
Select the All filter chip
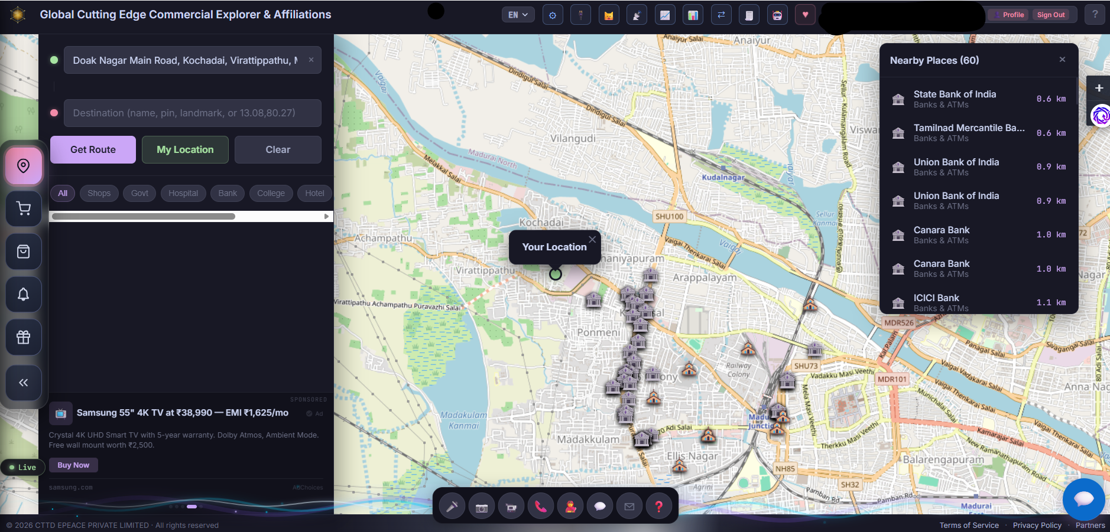[x=63, y=193]
